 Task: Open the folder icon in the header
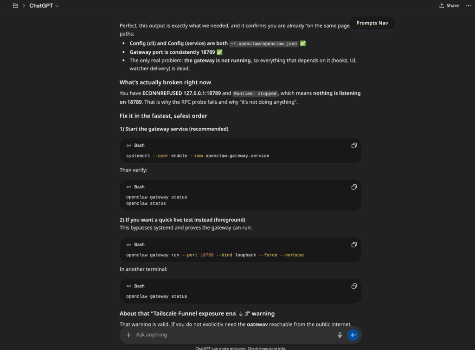point(15,6)
